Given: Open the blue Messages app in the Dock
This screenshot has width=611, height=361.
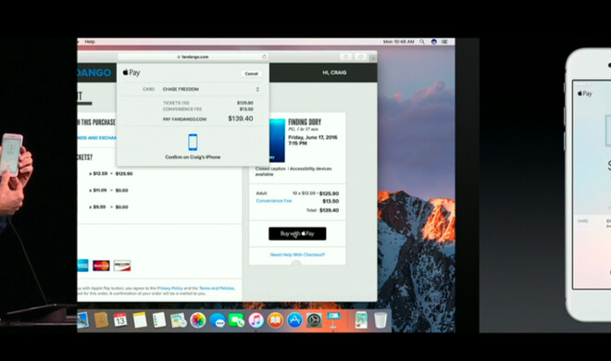Looking at the screenshot, I should pos(218,320).
